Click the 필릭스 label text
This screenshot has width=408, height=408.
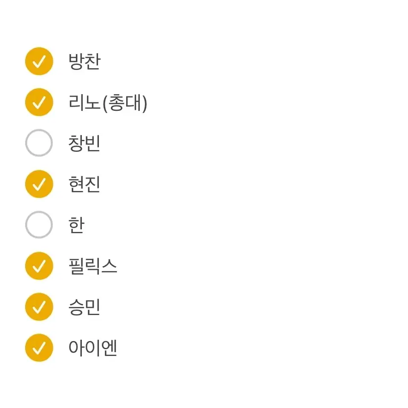tap(93, 266)
